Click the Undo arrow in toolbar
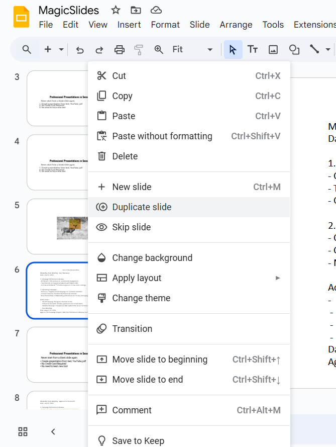This screenshot has height=447, width=336. 79,49
